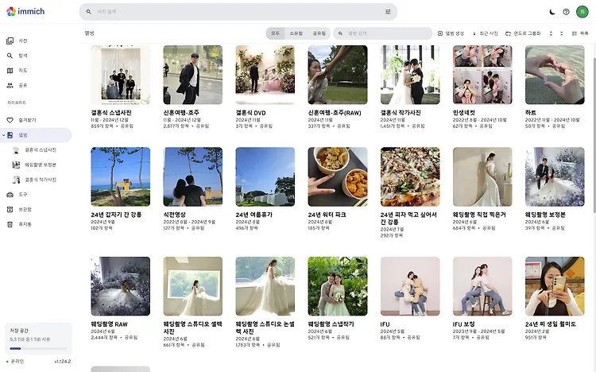Collapse the 앨범 sidebar tree chevron
Viewport: 596px width, 372px height.
(x=4, y=135)
